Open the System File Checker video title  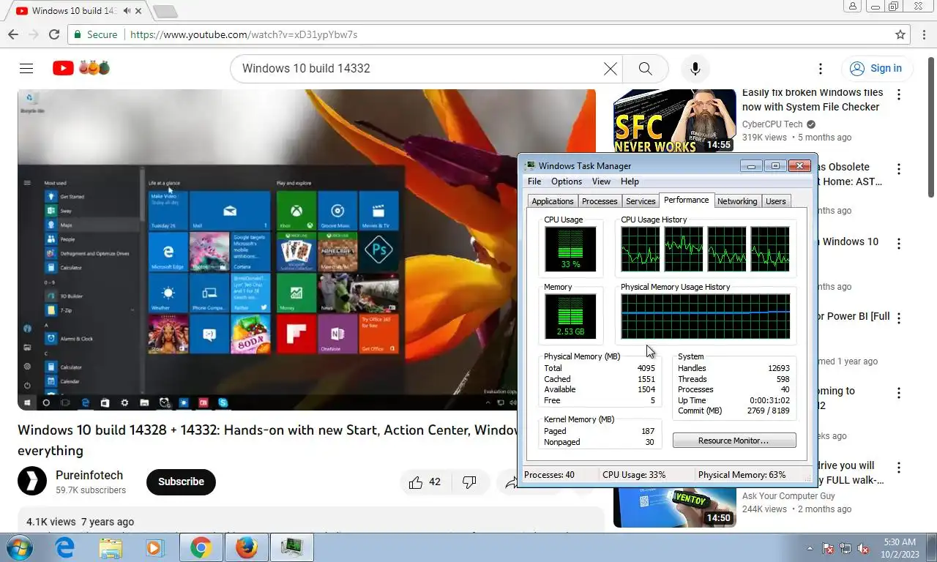813,100
